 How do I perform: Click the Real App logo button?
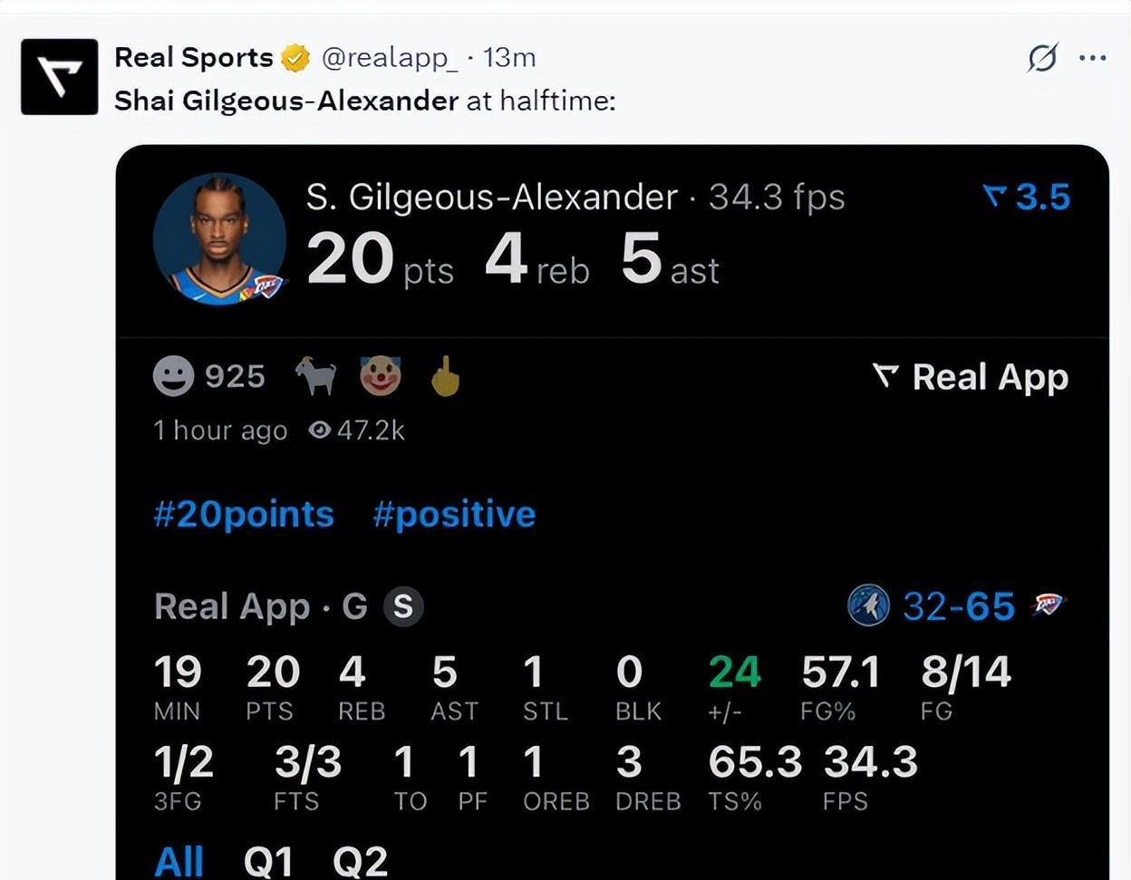[x=971, y=377]
